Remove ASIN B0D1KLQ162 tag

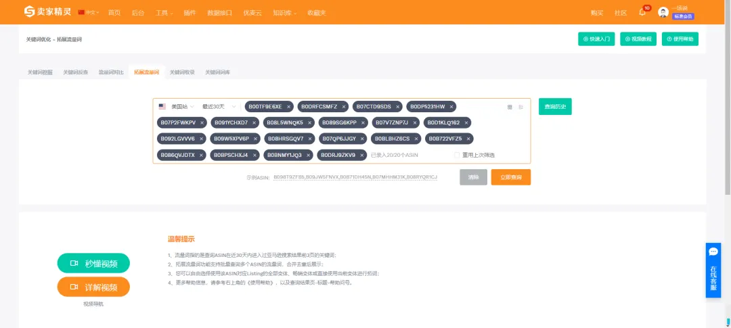click(466, 122)
